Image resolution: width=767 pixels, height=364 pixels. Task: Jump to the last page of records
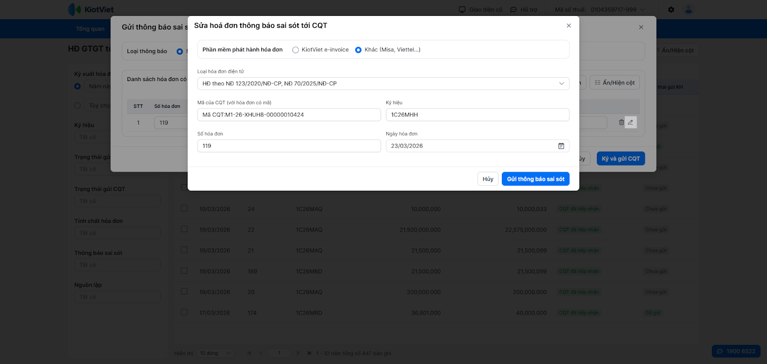309,353
